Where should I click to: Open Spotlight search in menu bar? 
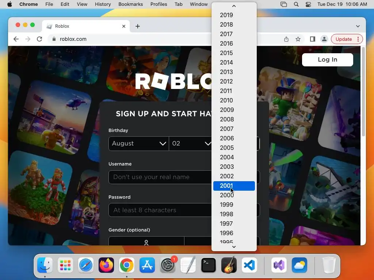click(296, 4)
